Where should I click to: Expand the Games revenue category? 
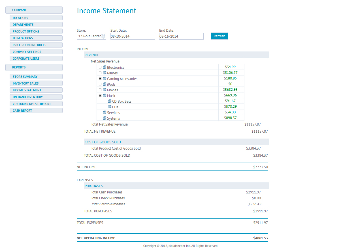[100, 73]
